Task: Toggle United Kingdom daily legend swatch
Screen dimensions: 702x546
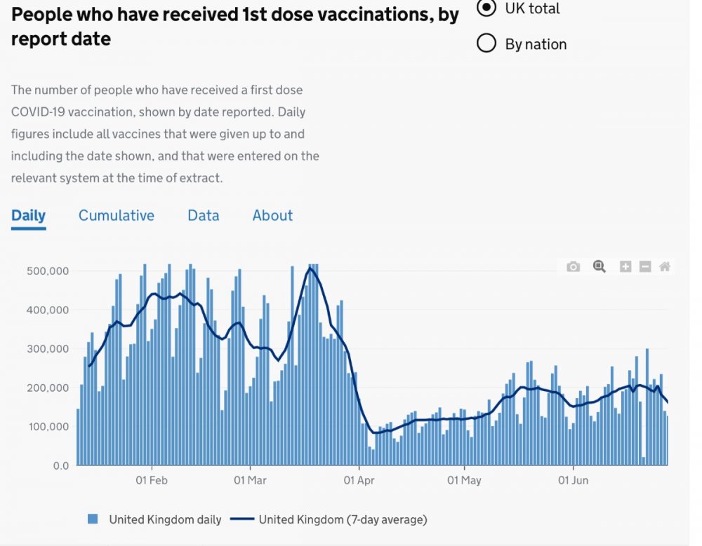Action: coord(93,519)
